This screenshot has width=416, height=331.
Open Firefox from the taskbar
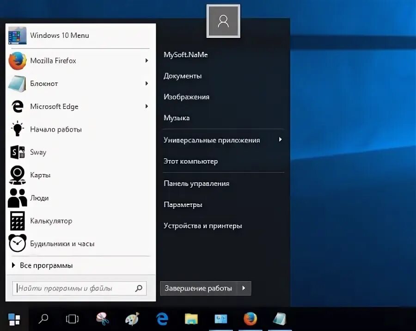click(250, 319)
